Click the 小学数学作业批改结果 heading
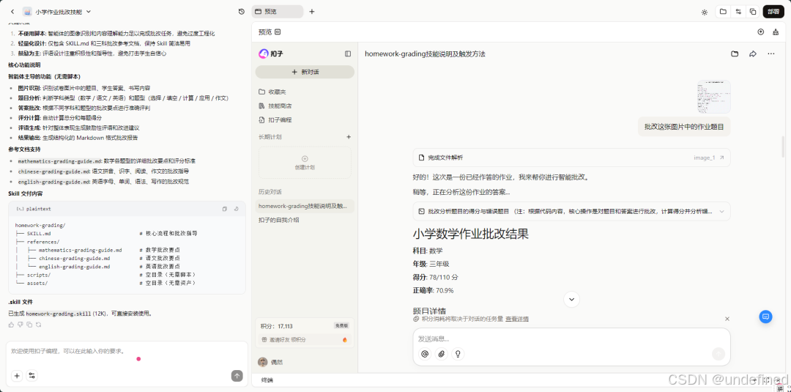Viewport: 791px width, 392px height. 471,234
